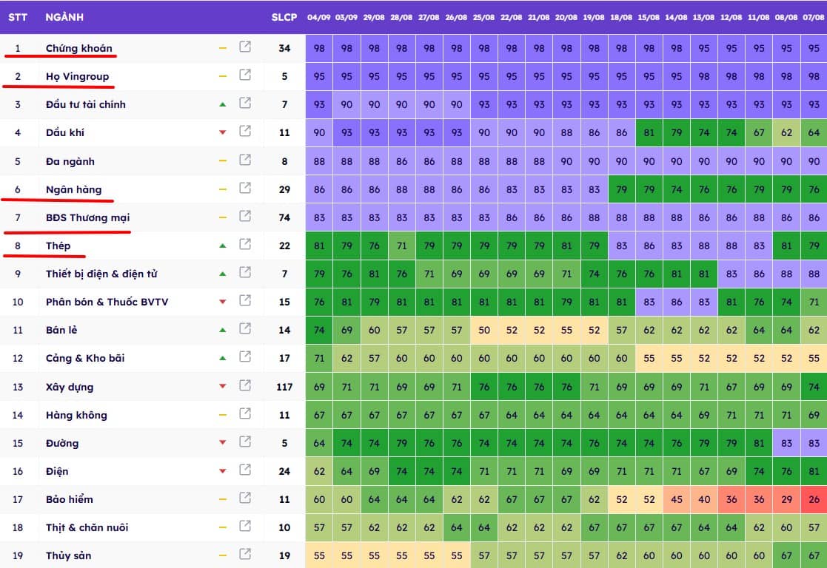Sort by the SLCP column header
This screenshot has width=827, height=568.
click(x=284, y=17)
